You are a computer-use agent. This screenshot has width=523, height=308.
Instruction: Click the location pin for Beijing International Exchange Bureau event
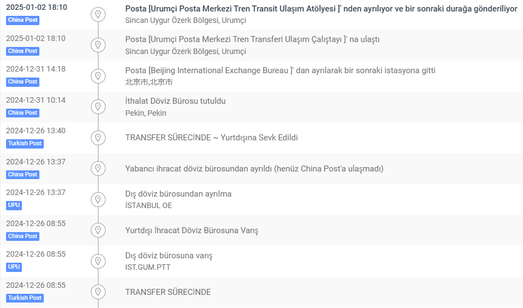tap(98, 76)
